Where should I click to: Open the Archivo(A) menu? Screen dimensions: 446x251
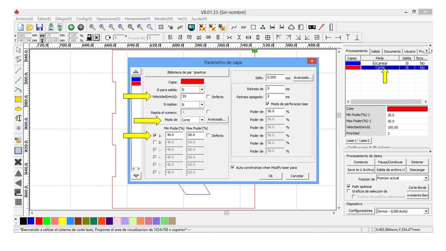pyautogui.click(x=25, y=18)
